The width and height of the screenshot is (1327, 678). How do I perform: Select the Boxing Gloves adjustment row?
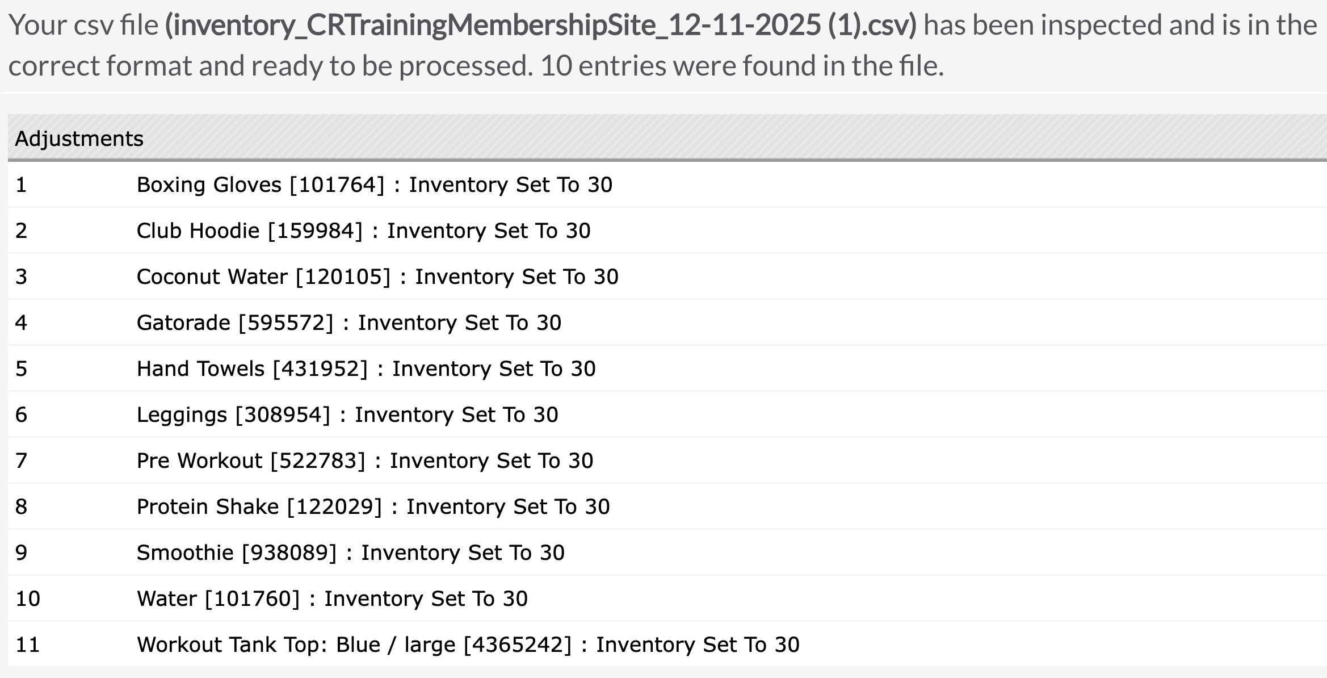point(667,185)
